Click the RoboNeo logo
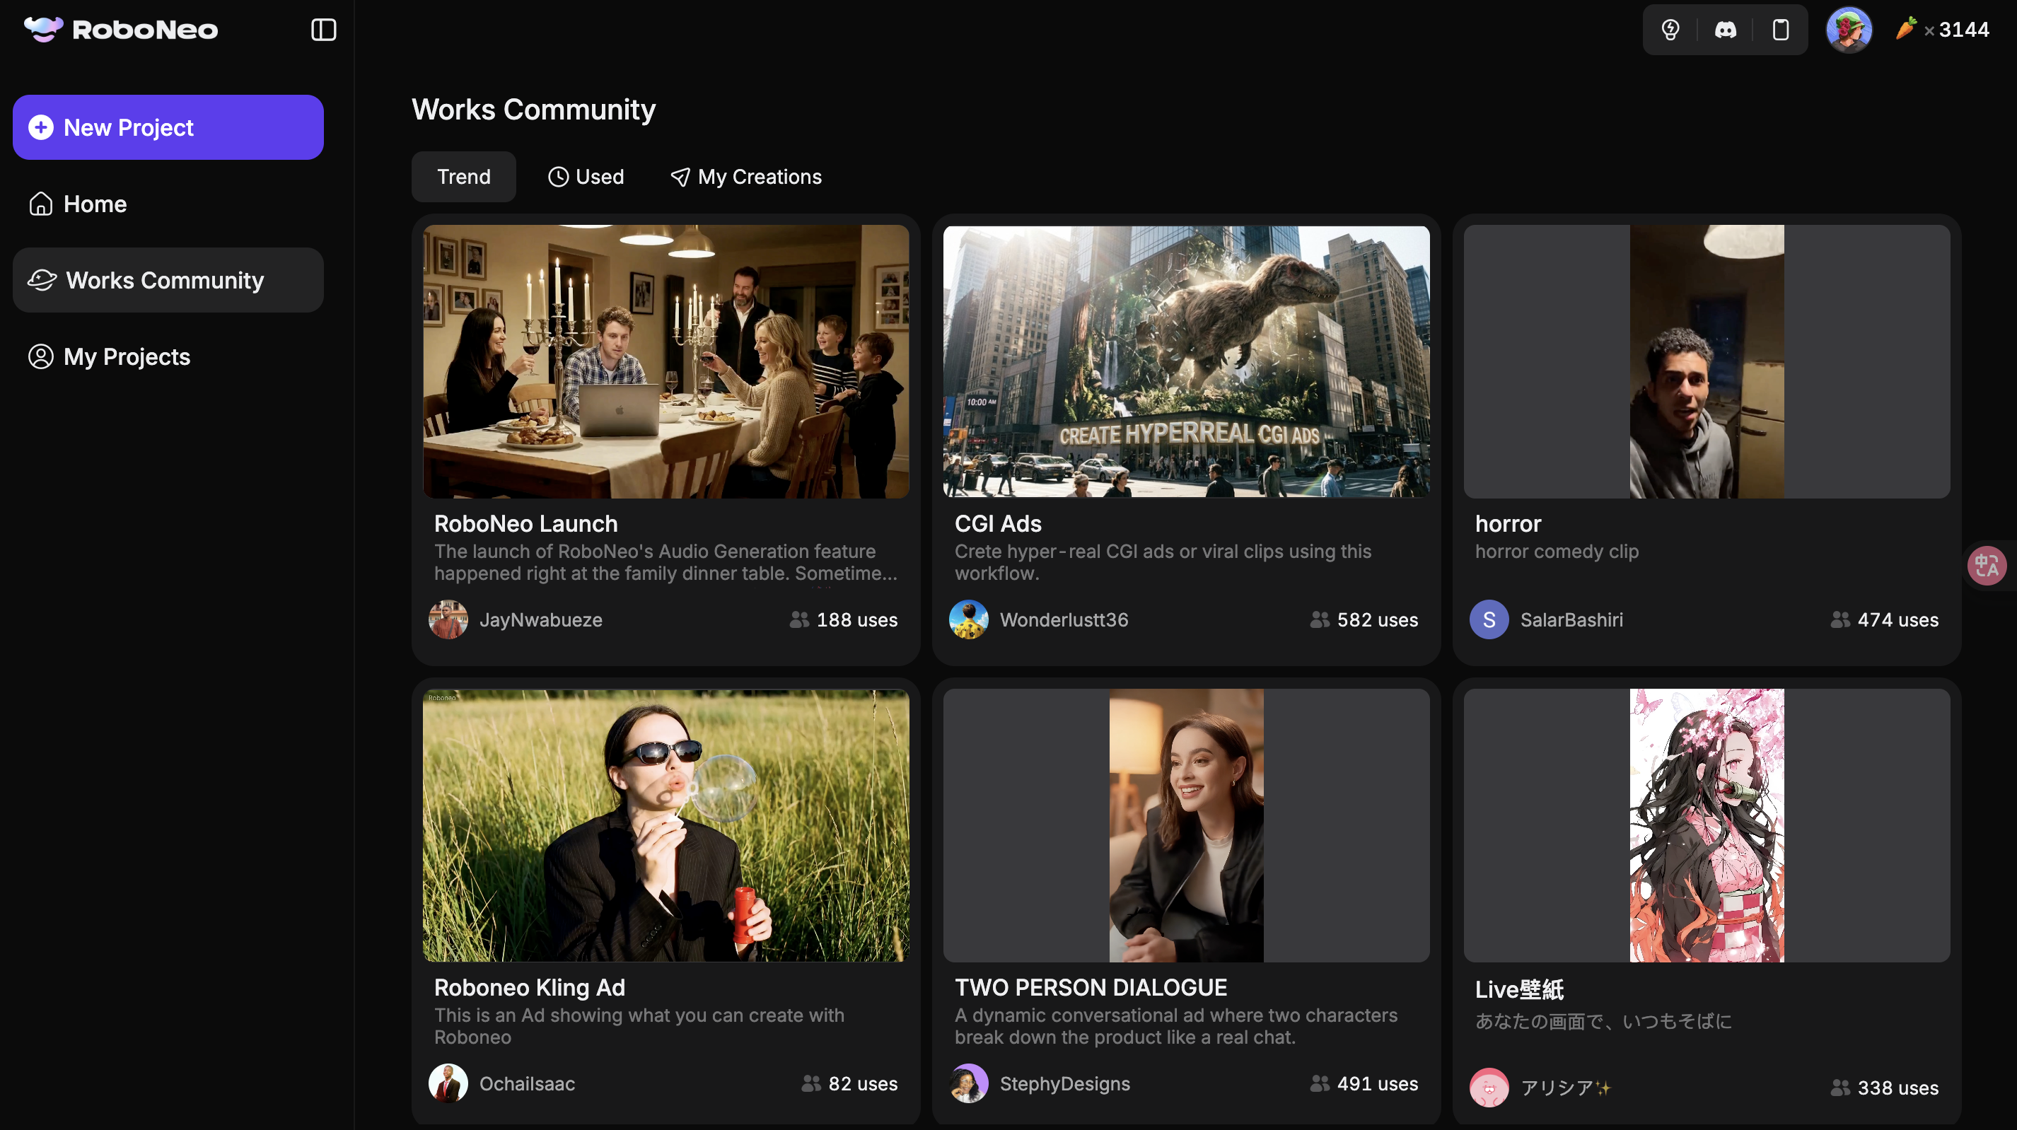The height and width of the screenshot is (1130, 2017). tap(122, 30)
